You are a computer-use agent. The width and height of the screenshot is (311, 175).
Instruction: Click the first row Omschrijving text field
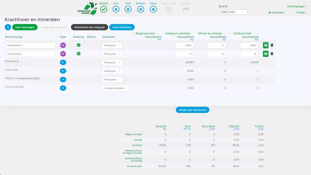coord(30,45)
